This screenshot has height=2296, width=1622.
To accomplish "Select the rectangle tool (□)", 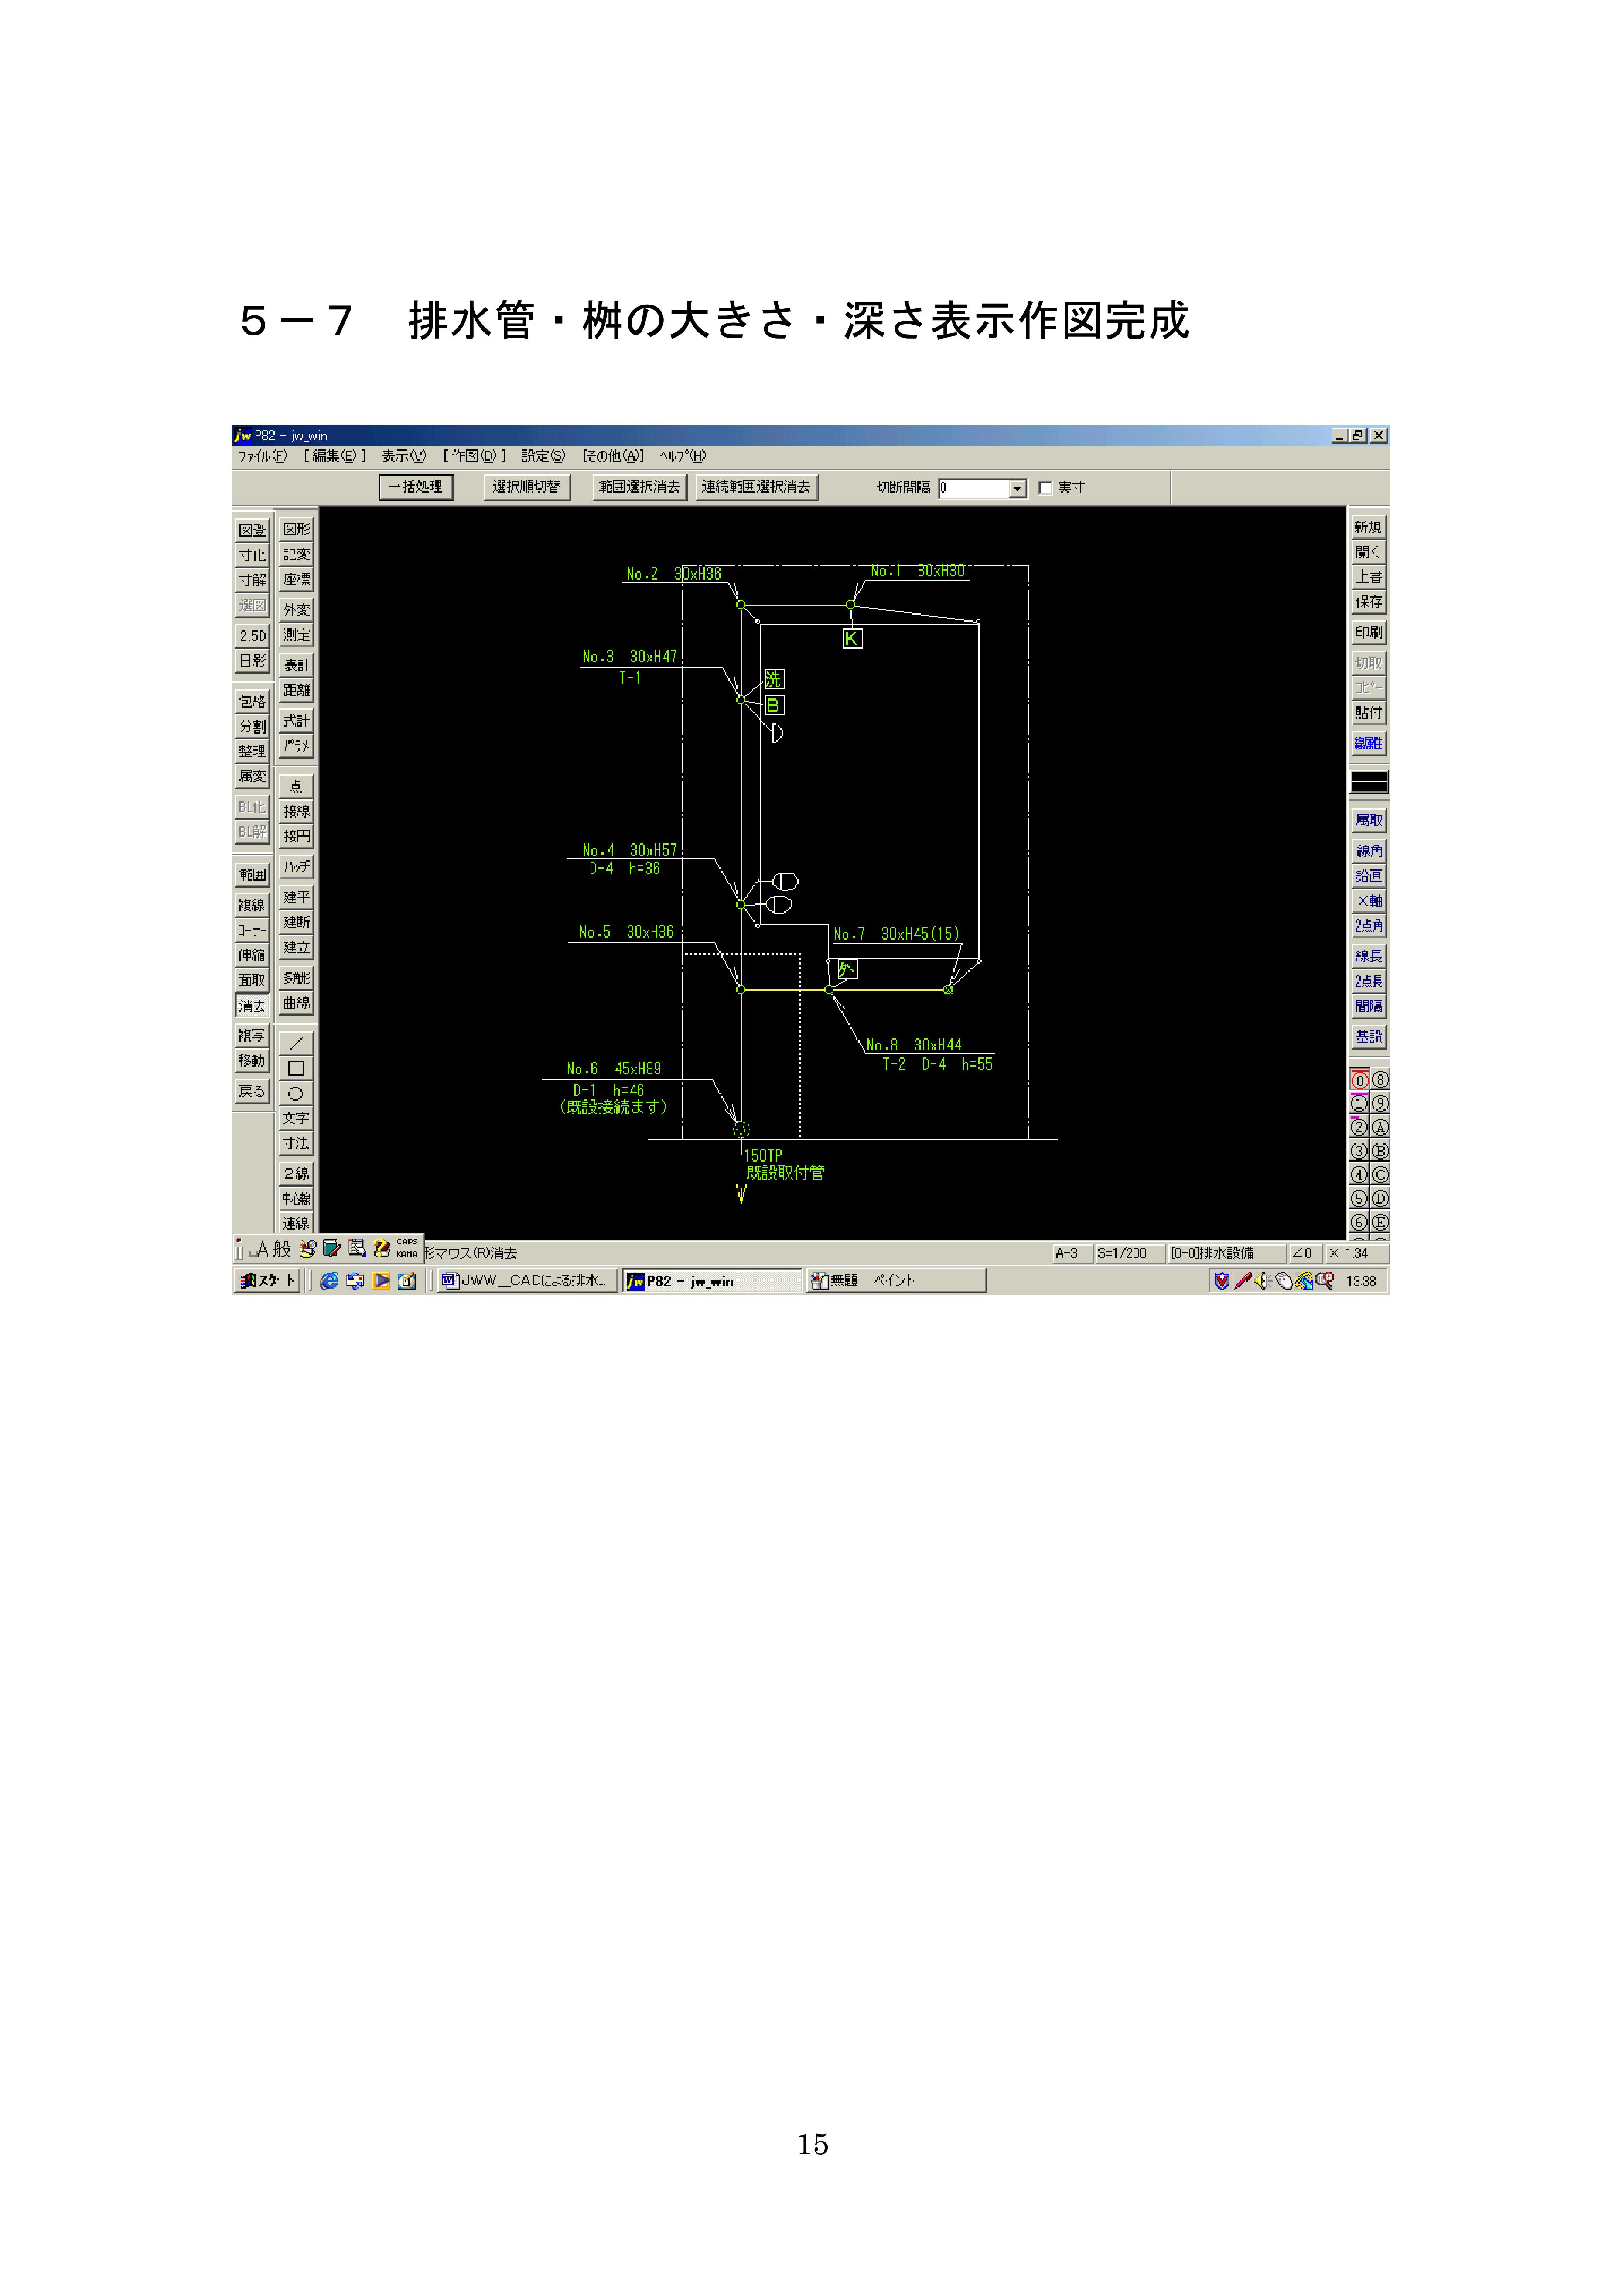I will (296, 1068).
